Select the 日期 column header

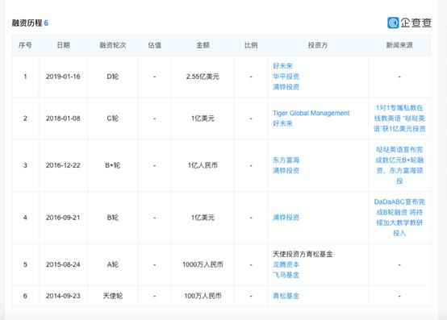pos(63,45)
